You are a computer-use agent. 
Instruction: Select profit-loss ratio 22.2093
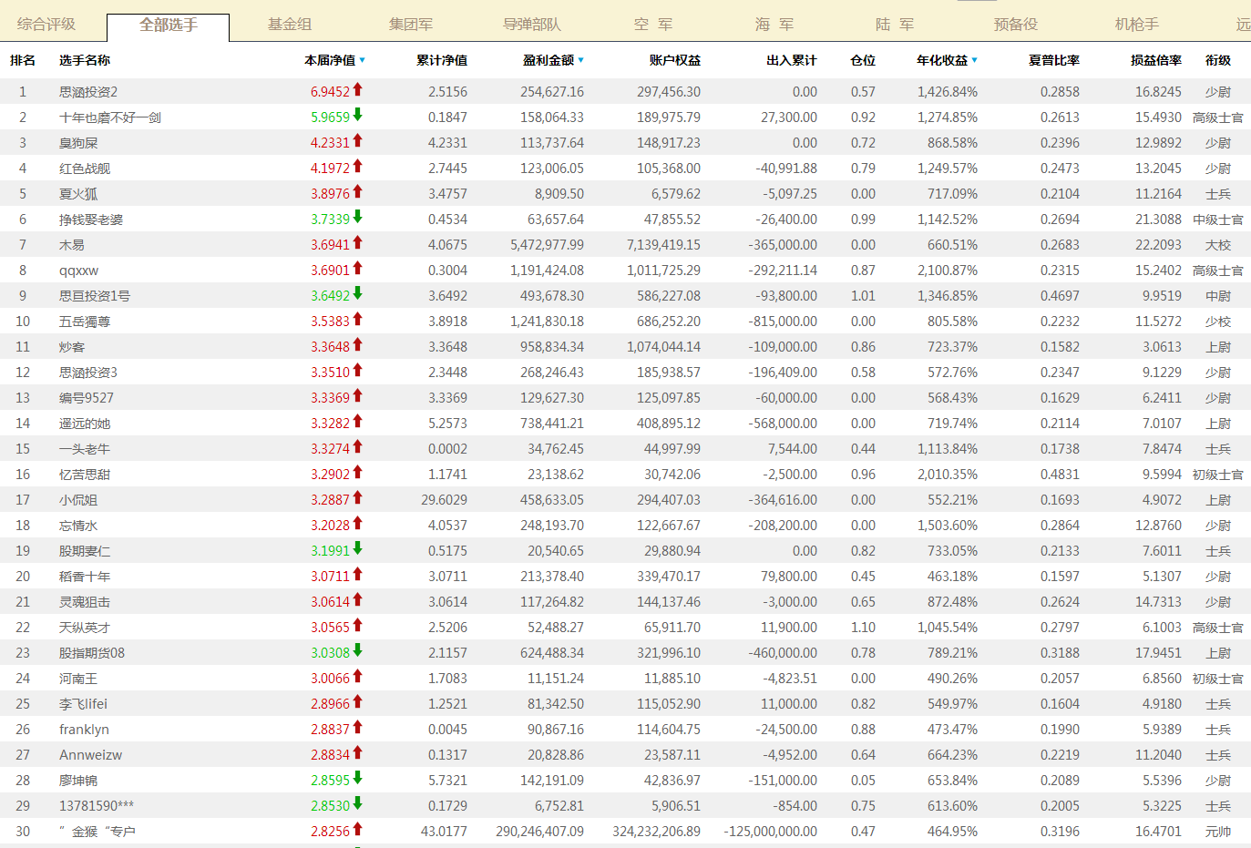(x=1158, y=245)
